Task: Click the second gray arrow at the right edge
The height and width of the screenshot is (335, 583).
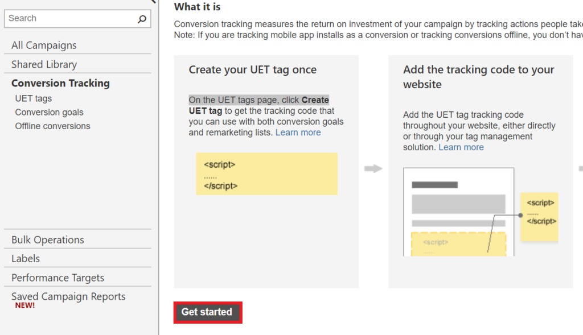Action: 580,168
